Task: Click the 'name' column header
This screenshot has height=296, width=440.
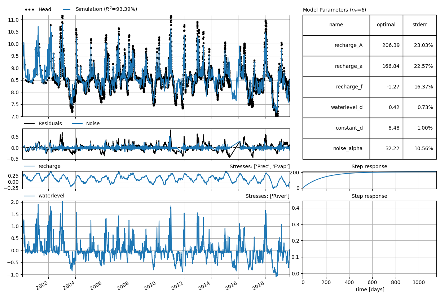Action: 336,25
